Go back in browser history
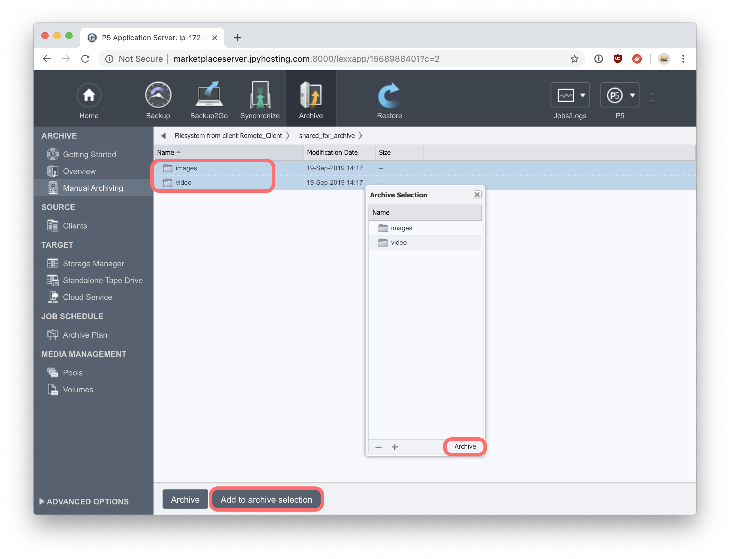 click(47, 59)
